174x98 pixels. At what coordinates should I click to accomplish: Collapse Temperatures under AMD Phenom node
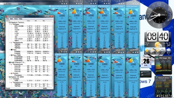(10, 64)
